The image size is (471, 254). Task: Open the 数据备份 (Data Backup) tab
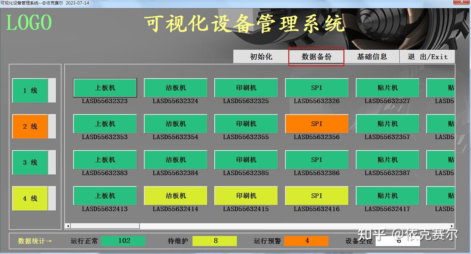pos(316,56)
